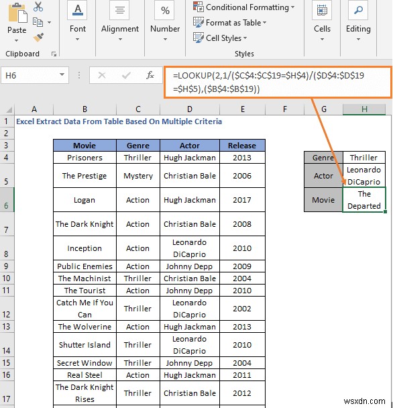
Task: Click the Paste dropdown arrow
Action: 16,40
